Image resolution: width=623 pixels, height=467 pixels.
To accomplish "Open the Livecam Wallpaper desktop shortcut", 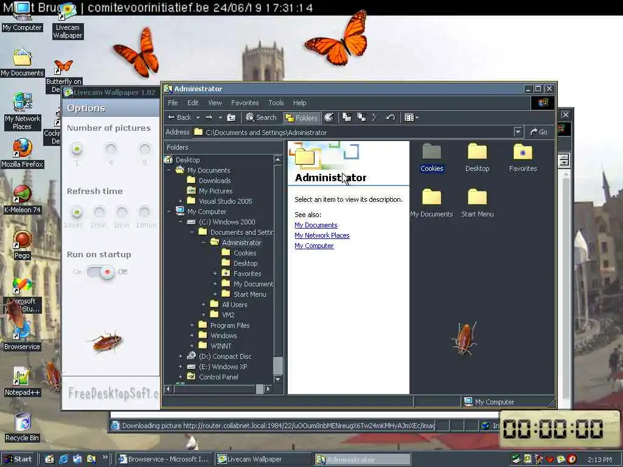I will [x=67, y=21].
